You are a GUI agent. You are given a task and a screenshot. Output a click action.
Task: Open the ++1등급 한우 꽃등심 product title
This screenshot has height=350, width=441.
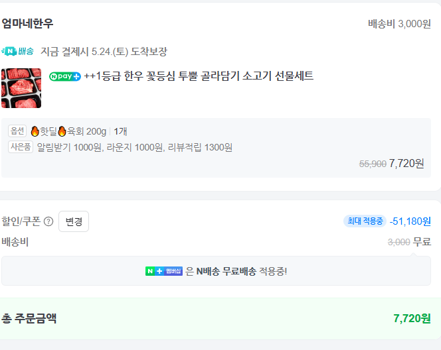click(199, 76)
